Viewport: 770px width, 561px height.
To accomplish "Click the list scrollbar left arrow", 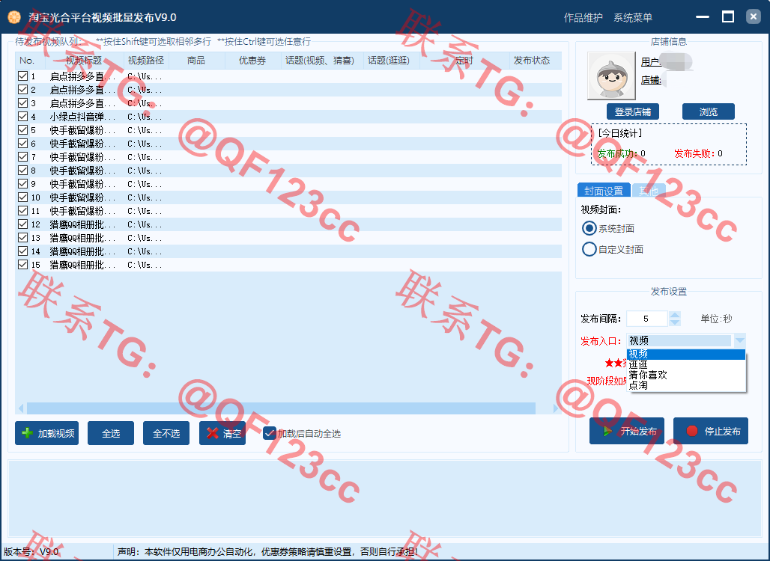I will coord(21,408).
